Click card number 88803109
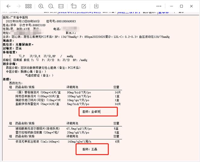Screen dimensions: 200x162 (39, 25)
